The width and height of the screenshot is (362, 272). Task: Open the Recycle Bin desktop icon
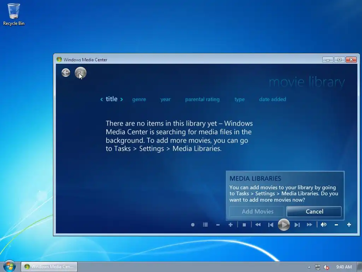(x=14, y=14)
